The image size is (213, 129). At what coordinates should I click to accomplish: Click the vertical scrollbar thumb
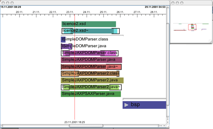(x=168, y=64)
